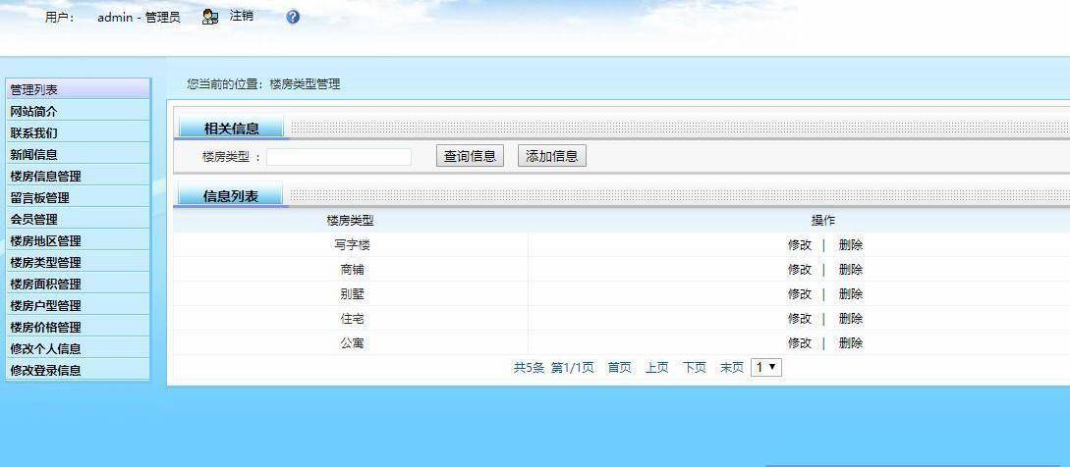
Task: Select the 公寓 table cell
Action: 351,343
